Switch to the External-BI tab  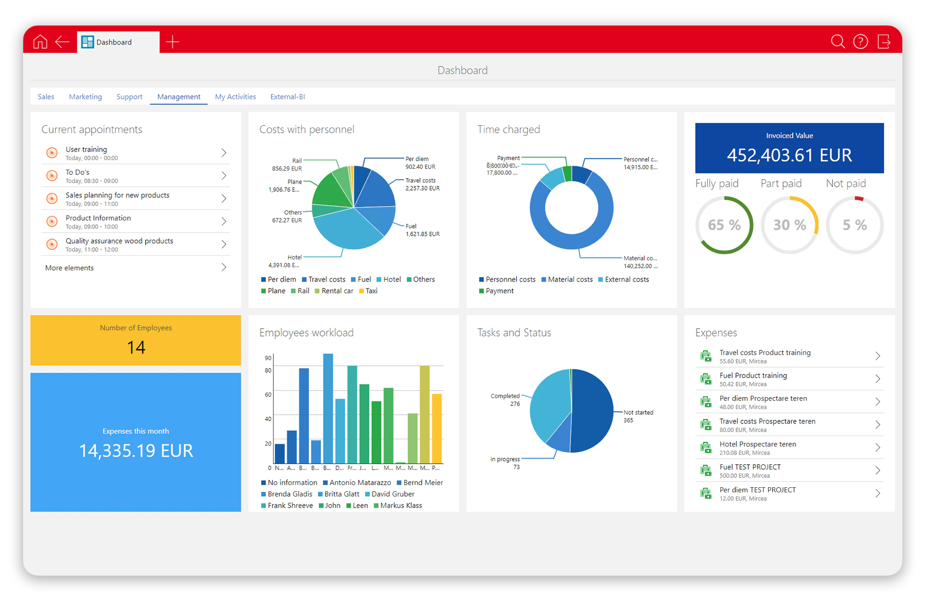287,97
